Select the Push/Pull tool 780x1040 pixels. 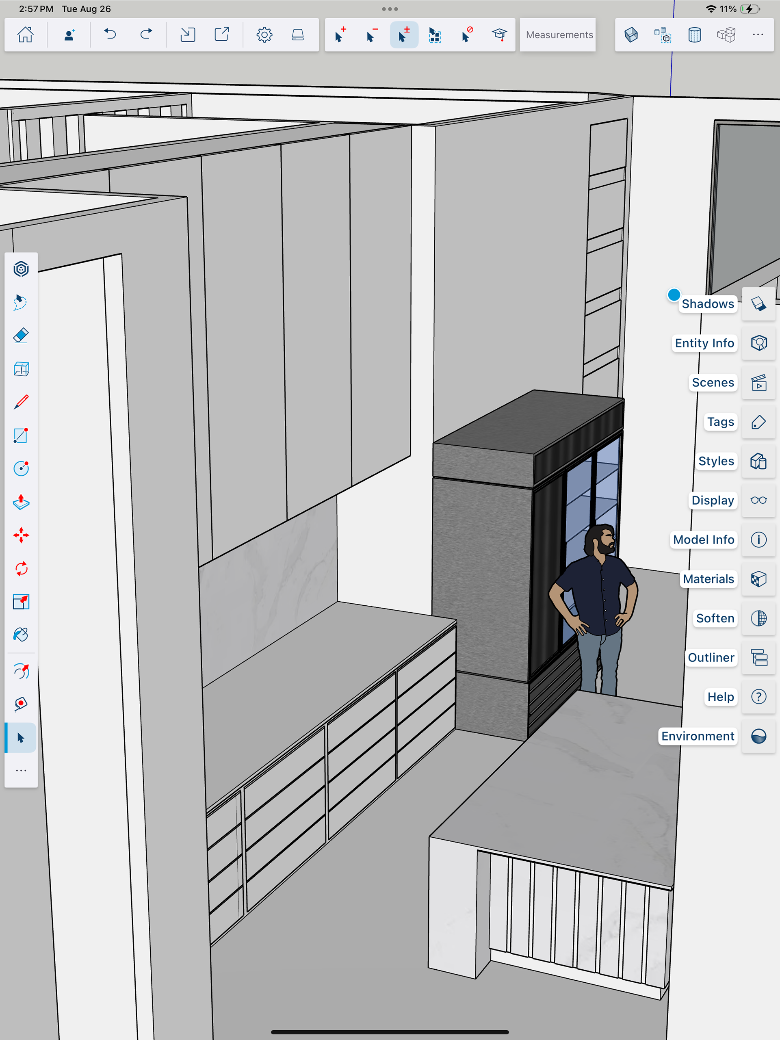click(21, 502)
